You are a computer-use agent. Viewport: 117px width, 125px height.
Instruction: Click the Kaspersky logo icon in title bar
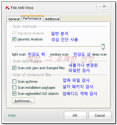click(8, 8)
